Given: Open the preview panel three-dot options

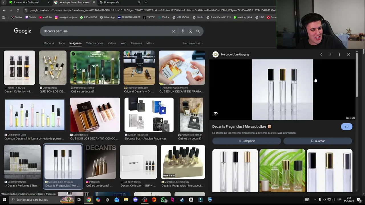Looking at the screenshot, I should tap(339, 54).
